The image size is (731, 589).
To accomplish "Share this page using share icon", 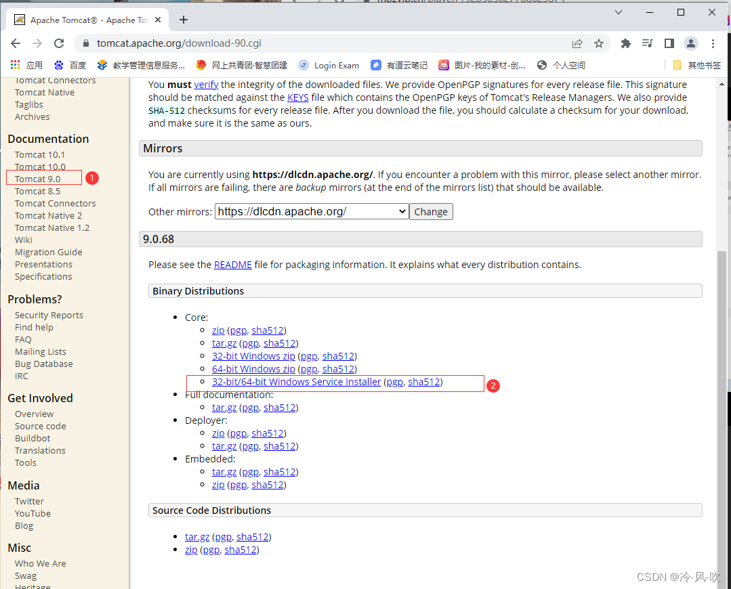I will 577,43.
